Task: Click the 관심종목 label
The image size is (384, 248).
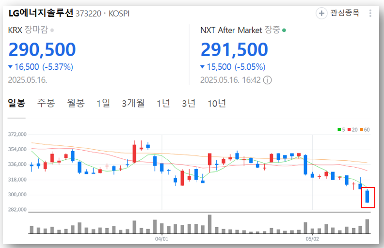Action: pyautogui.click(x=345, y=13)
